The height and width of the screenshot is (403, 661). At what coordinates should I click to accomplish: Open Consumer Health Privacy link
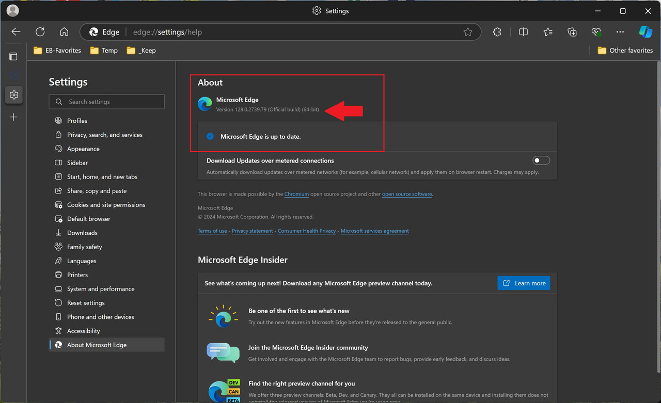click(x=307, y=231)
